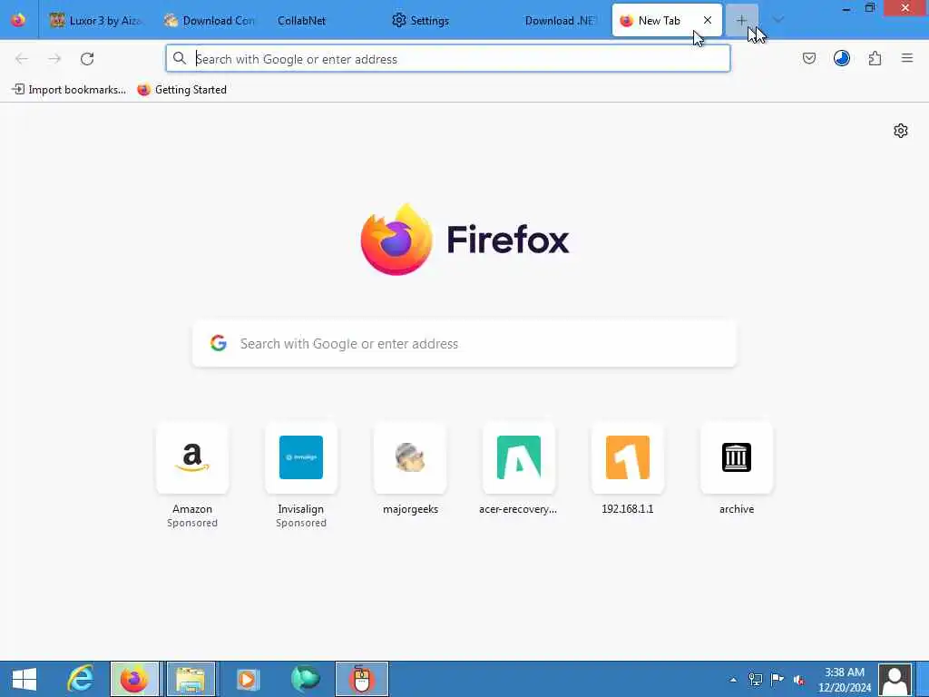Screen dimensions: 929x697
Task: Click the center Google search box
Action: [x=464, y=344]
